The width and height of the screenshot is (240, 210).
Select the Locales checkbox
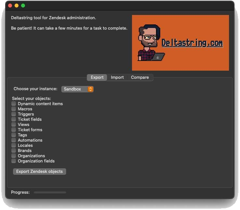click(14, 146)
